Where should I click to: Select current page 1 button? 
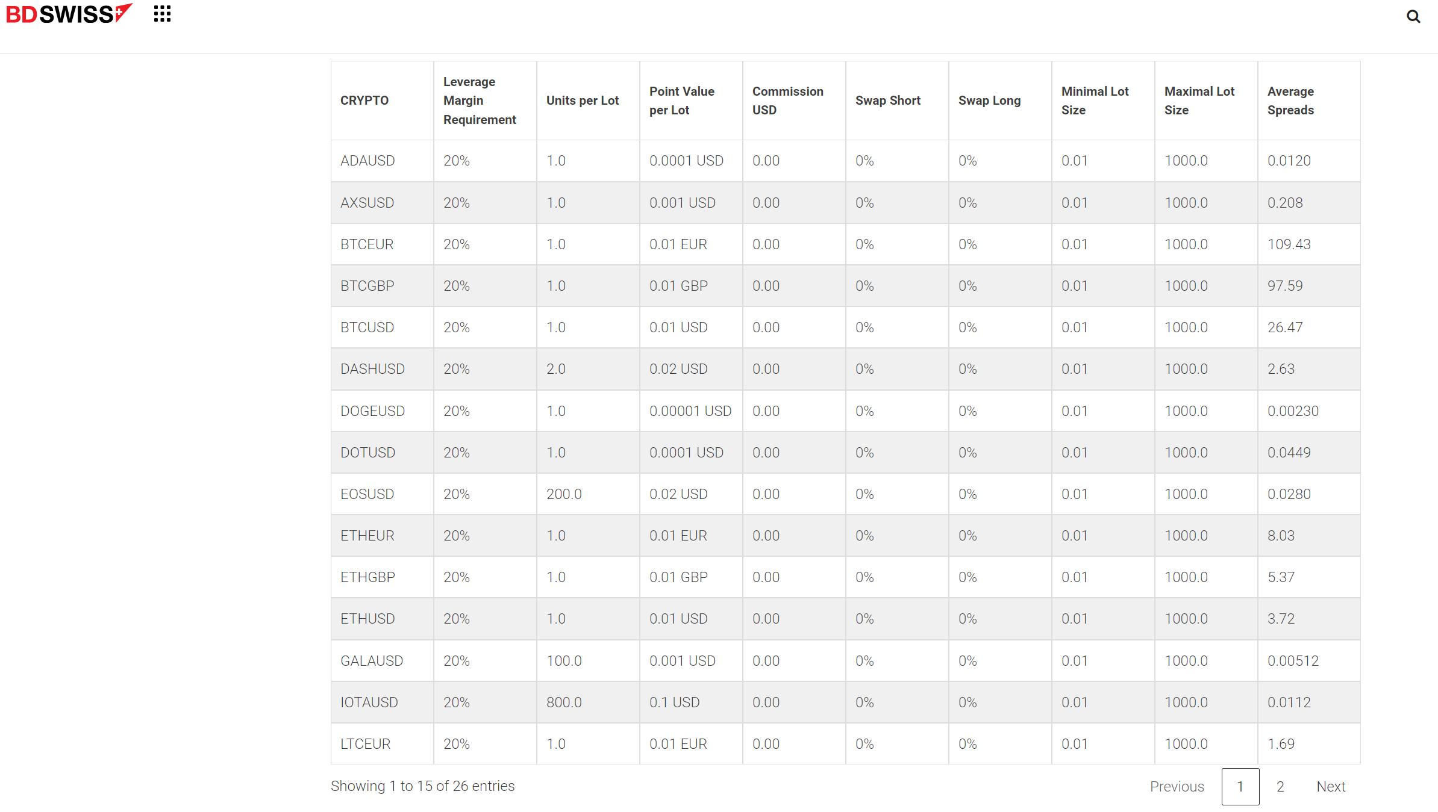(x=1240, y=786)
